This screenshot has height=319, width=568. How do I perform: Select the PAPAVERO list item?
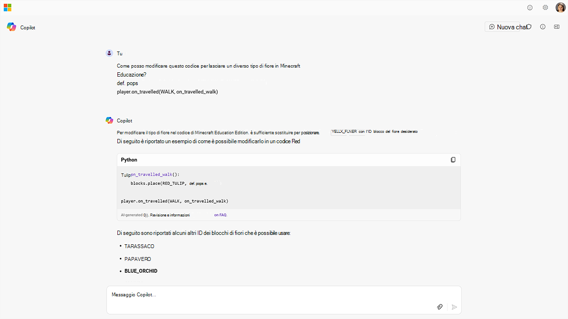pyautogui.click(x=138, y=259)
